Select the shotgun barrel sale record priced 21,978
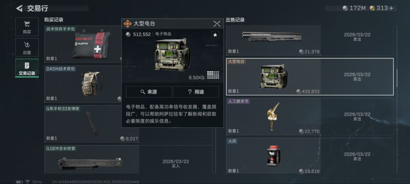The image size is (410, 184). [x=310, y=40]
